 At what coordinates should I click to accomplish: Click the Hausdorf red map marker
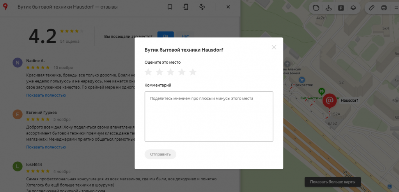pos(330,101)
